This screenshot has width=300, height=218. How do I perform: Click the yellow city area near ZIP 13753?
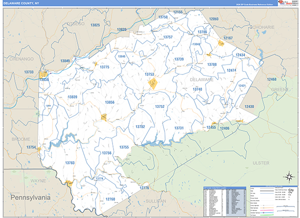(x=154, y=83)
